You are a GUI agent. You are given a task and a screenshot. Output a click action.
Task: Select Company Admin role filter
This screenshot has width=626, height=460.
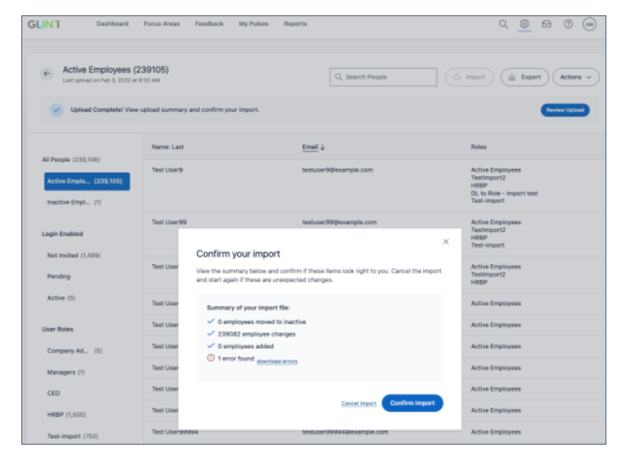click(75, 351)
